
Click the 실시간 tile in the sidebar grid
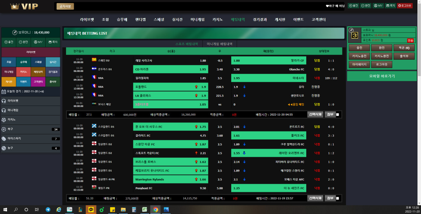coord(53,62)
